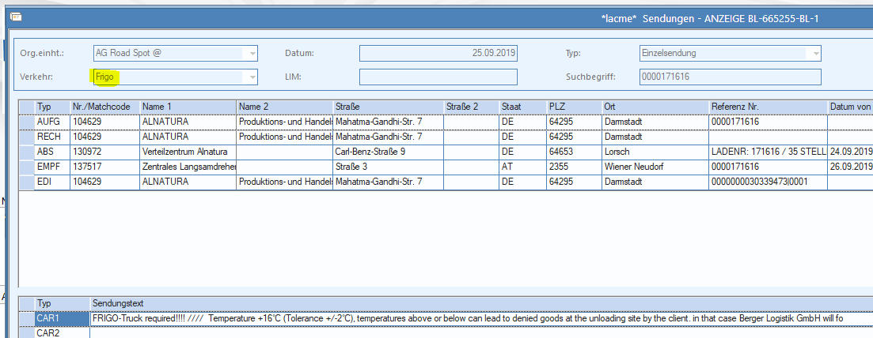Click reference LADENR: 171616 / 35 STELL
This screenshot has width=873, height=338.
(x=768, y=152)
